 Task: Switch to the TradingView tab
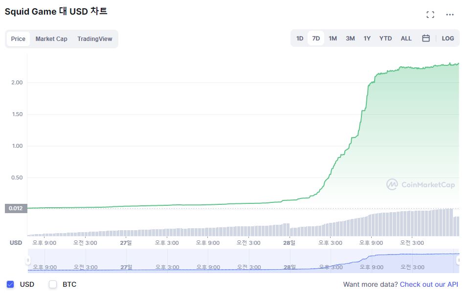94,39
